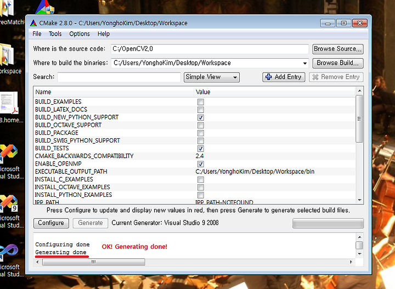395x289 pixels.
Task: Click the plus icon on Add Entry
Action: pyautogui.click(x=268, y=77)
